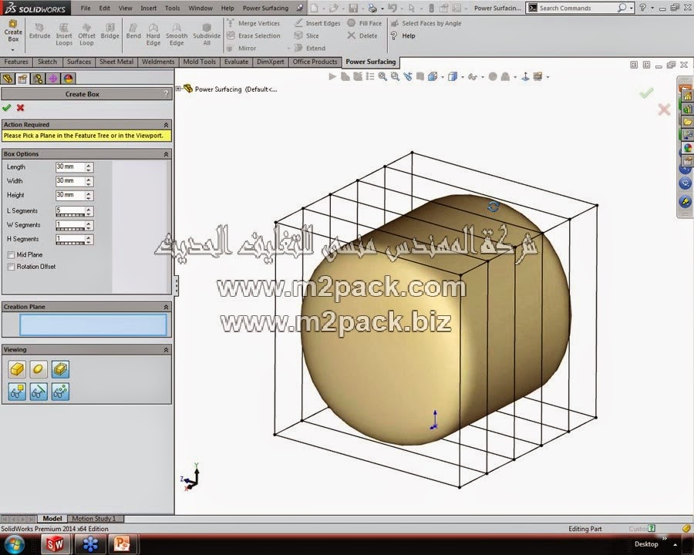
Task: Open the Insert menu
Action: [x=148, y=8]
